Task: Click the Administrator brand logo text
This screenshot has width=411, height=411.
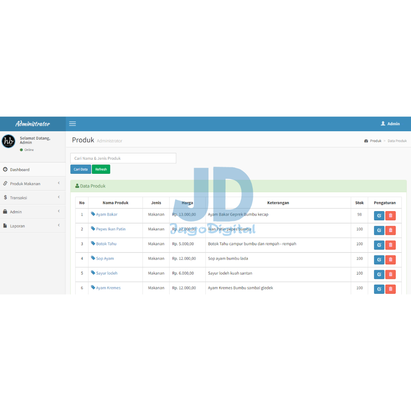Action: [33, 124]
